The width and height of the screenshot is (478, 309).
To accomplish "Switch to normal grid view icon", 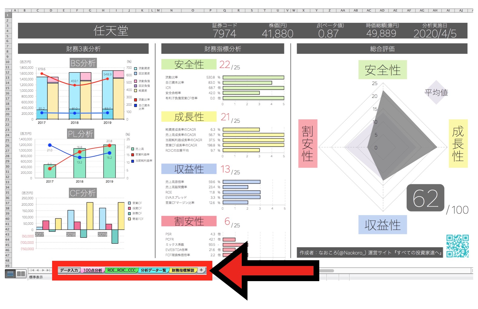I will (10, 274).
